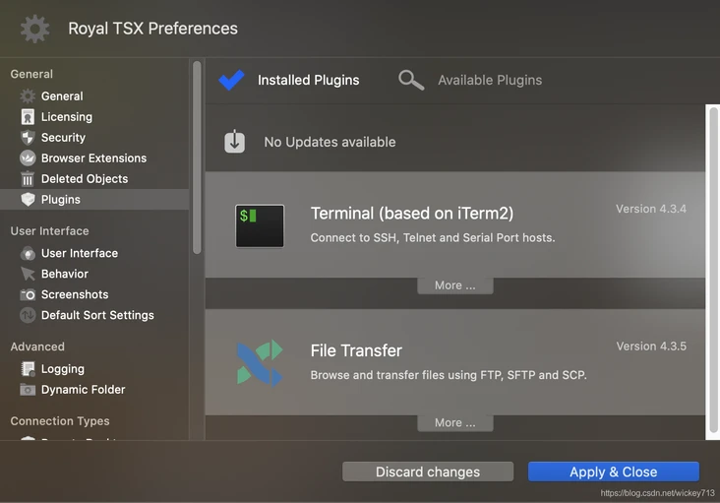Click the Dynamic Folder icon
The image size is (720, 503).
28,390
